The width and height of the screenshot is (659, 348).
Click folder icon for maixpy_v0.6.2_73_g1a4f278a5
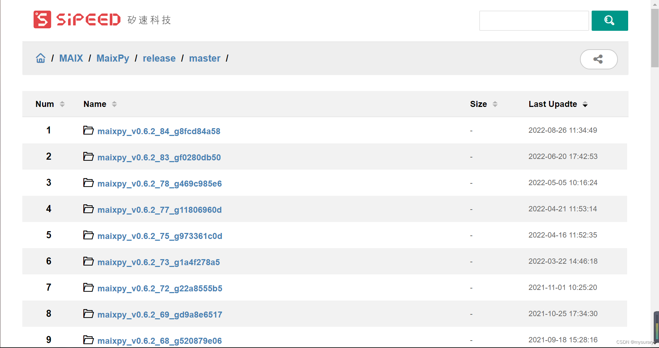pyautogui.click(x=88, y=261)
